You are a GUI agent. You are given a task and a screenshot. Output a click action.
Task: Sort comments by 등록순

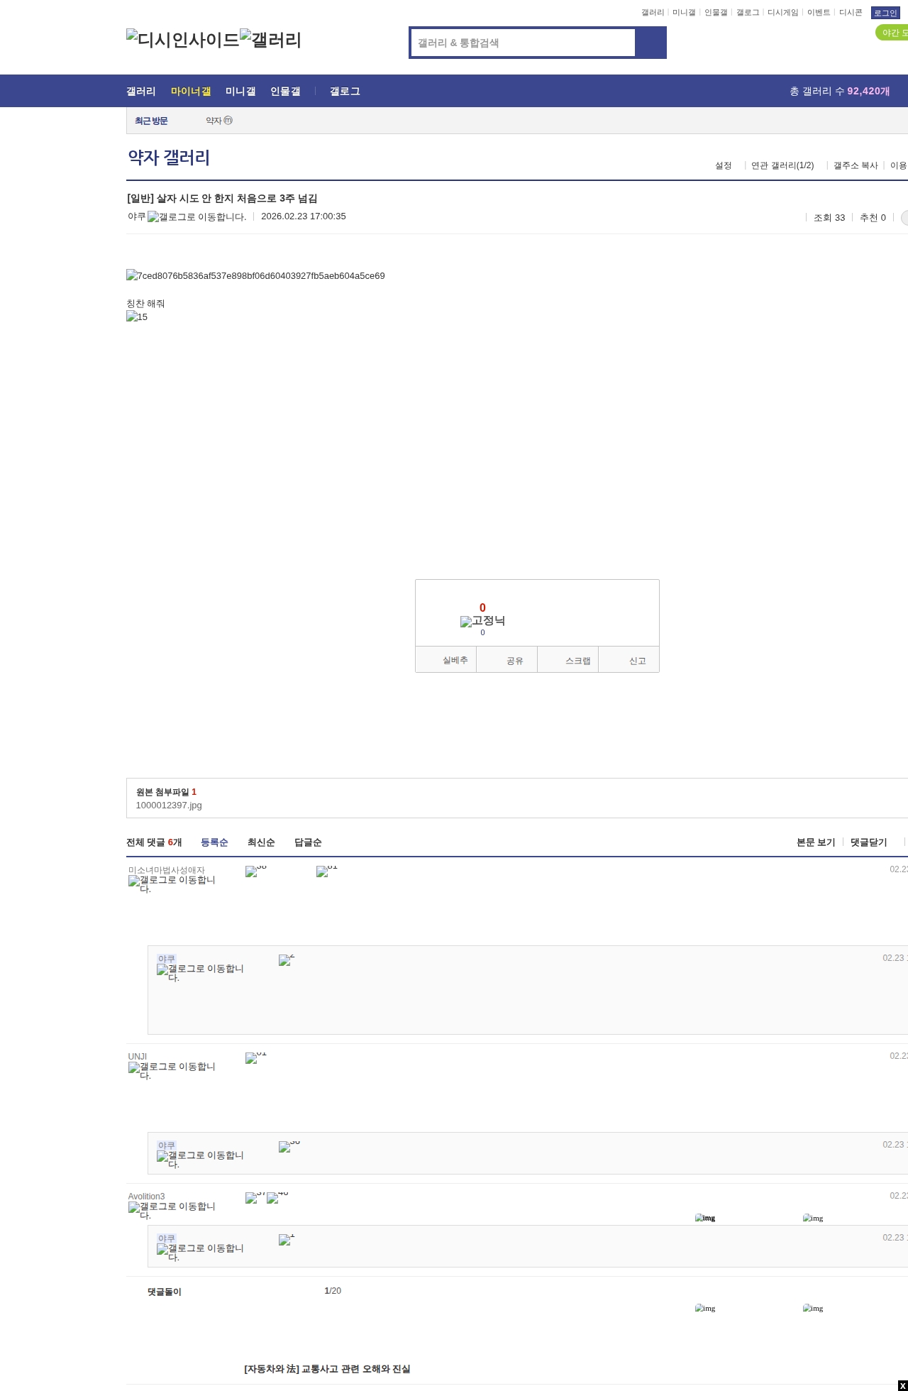[x=214, y=842]
